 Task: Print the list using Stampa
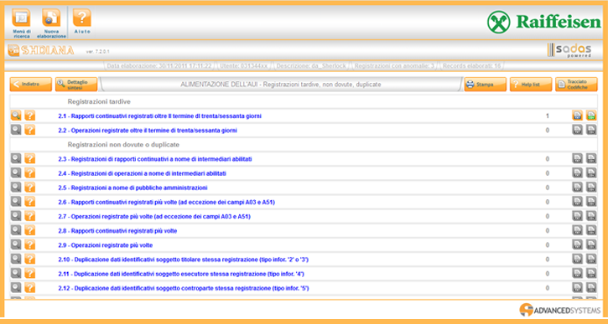485,84
